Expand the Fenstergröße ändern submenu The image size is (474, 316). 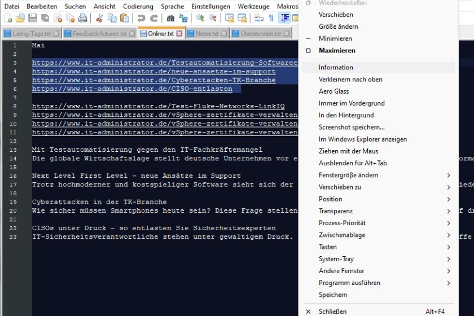click(378, 175)
